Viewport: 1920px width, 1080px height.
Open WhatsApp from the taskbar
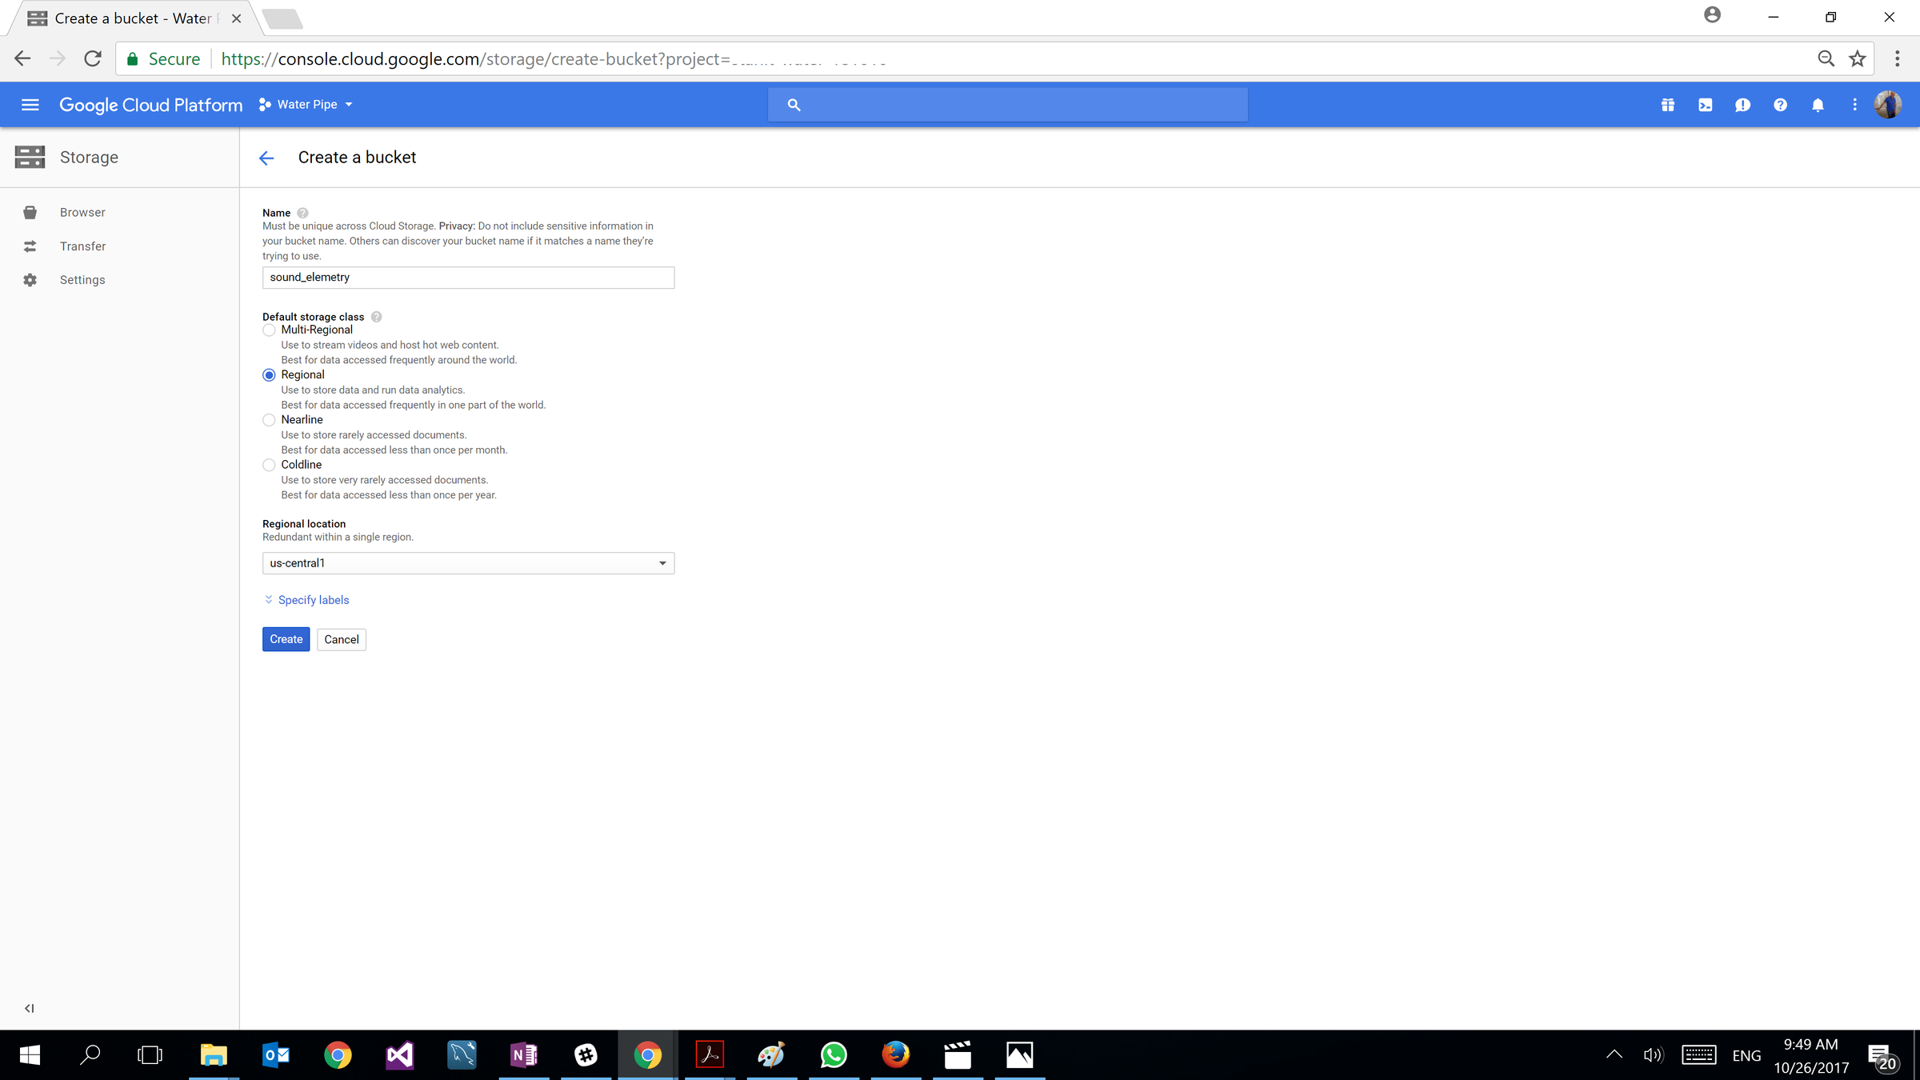(x=834, y=1055)
